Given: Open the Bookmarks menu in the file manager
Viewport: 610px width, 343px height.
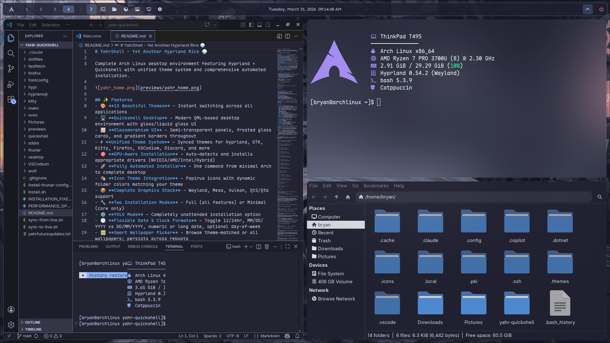Looking at the screenshot, I should pos(376,186).
